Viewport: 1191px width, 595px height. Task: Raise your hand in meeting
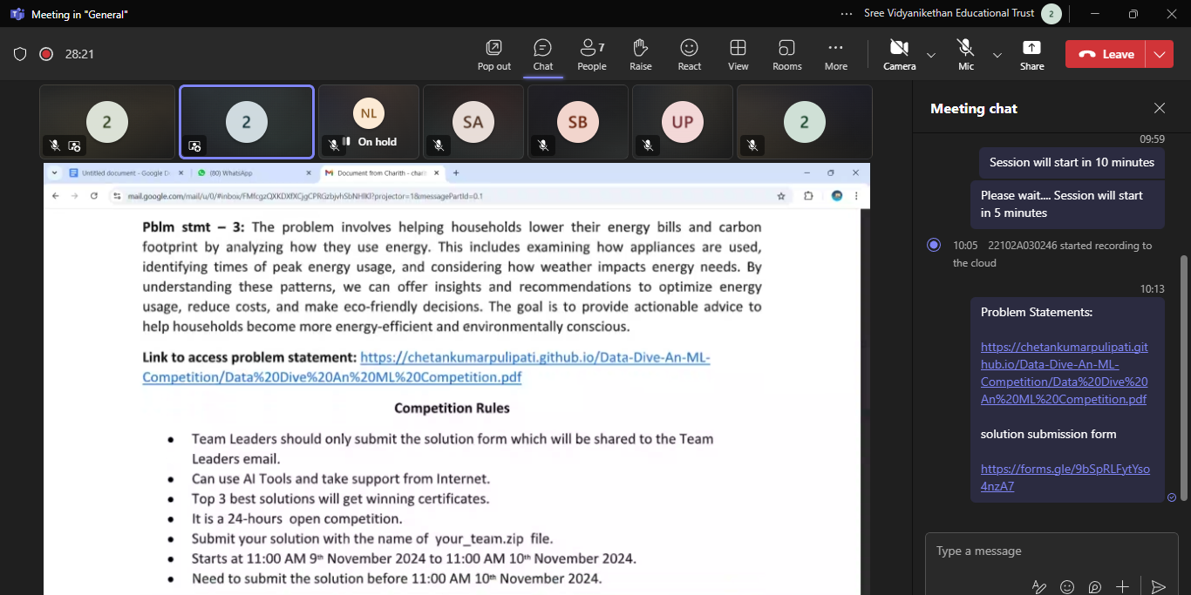[x=640, y=54]
